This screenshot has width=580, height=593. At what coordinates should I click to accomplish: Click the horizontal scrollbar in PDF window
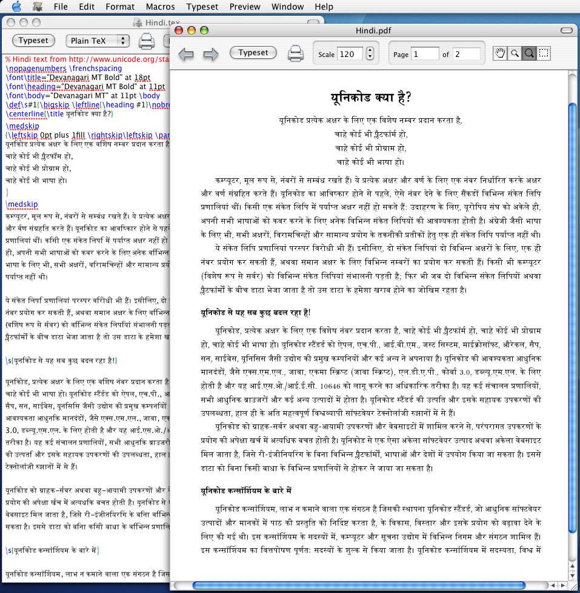point(359,586)
